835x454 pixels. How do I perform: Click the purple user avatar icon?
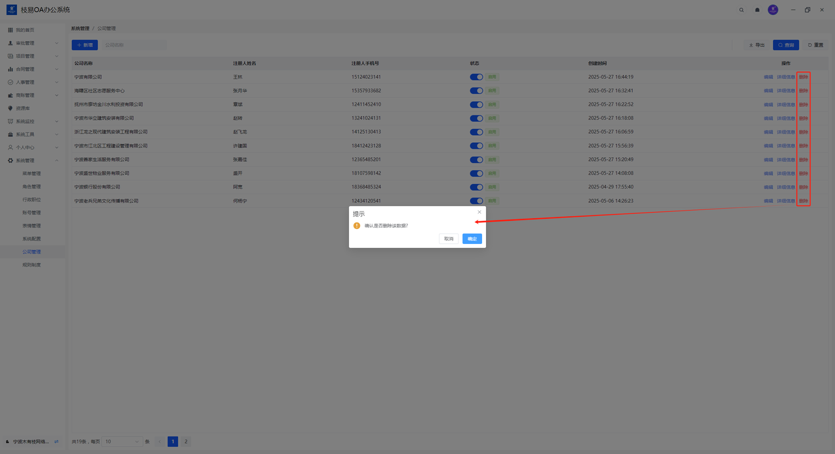point(773,10)
